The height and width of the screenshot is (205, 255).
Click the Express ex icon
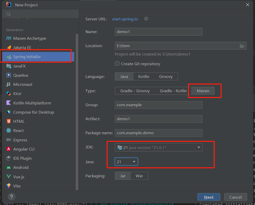click(9, 140)
